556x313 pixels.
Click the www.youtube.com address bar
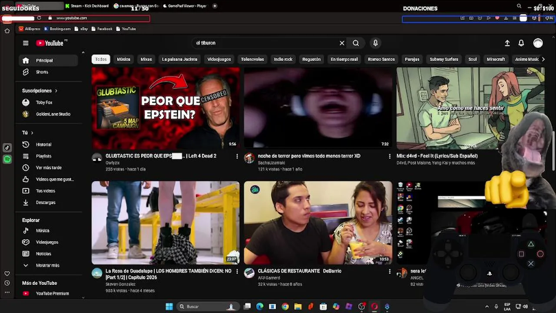tap(72, 18)
